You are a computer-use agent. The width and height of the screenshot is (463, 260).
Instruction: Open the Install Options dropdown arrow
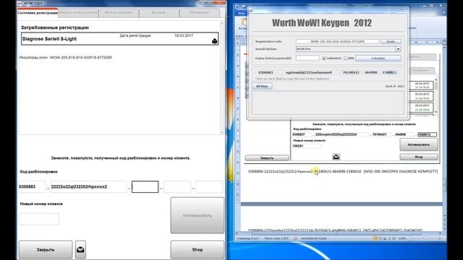[398, 49]
